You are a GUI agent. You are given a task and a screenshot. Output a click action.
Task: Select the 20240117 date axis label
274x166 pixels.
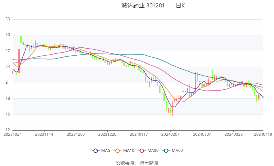pyautogui.click(x=139, y=134)
